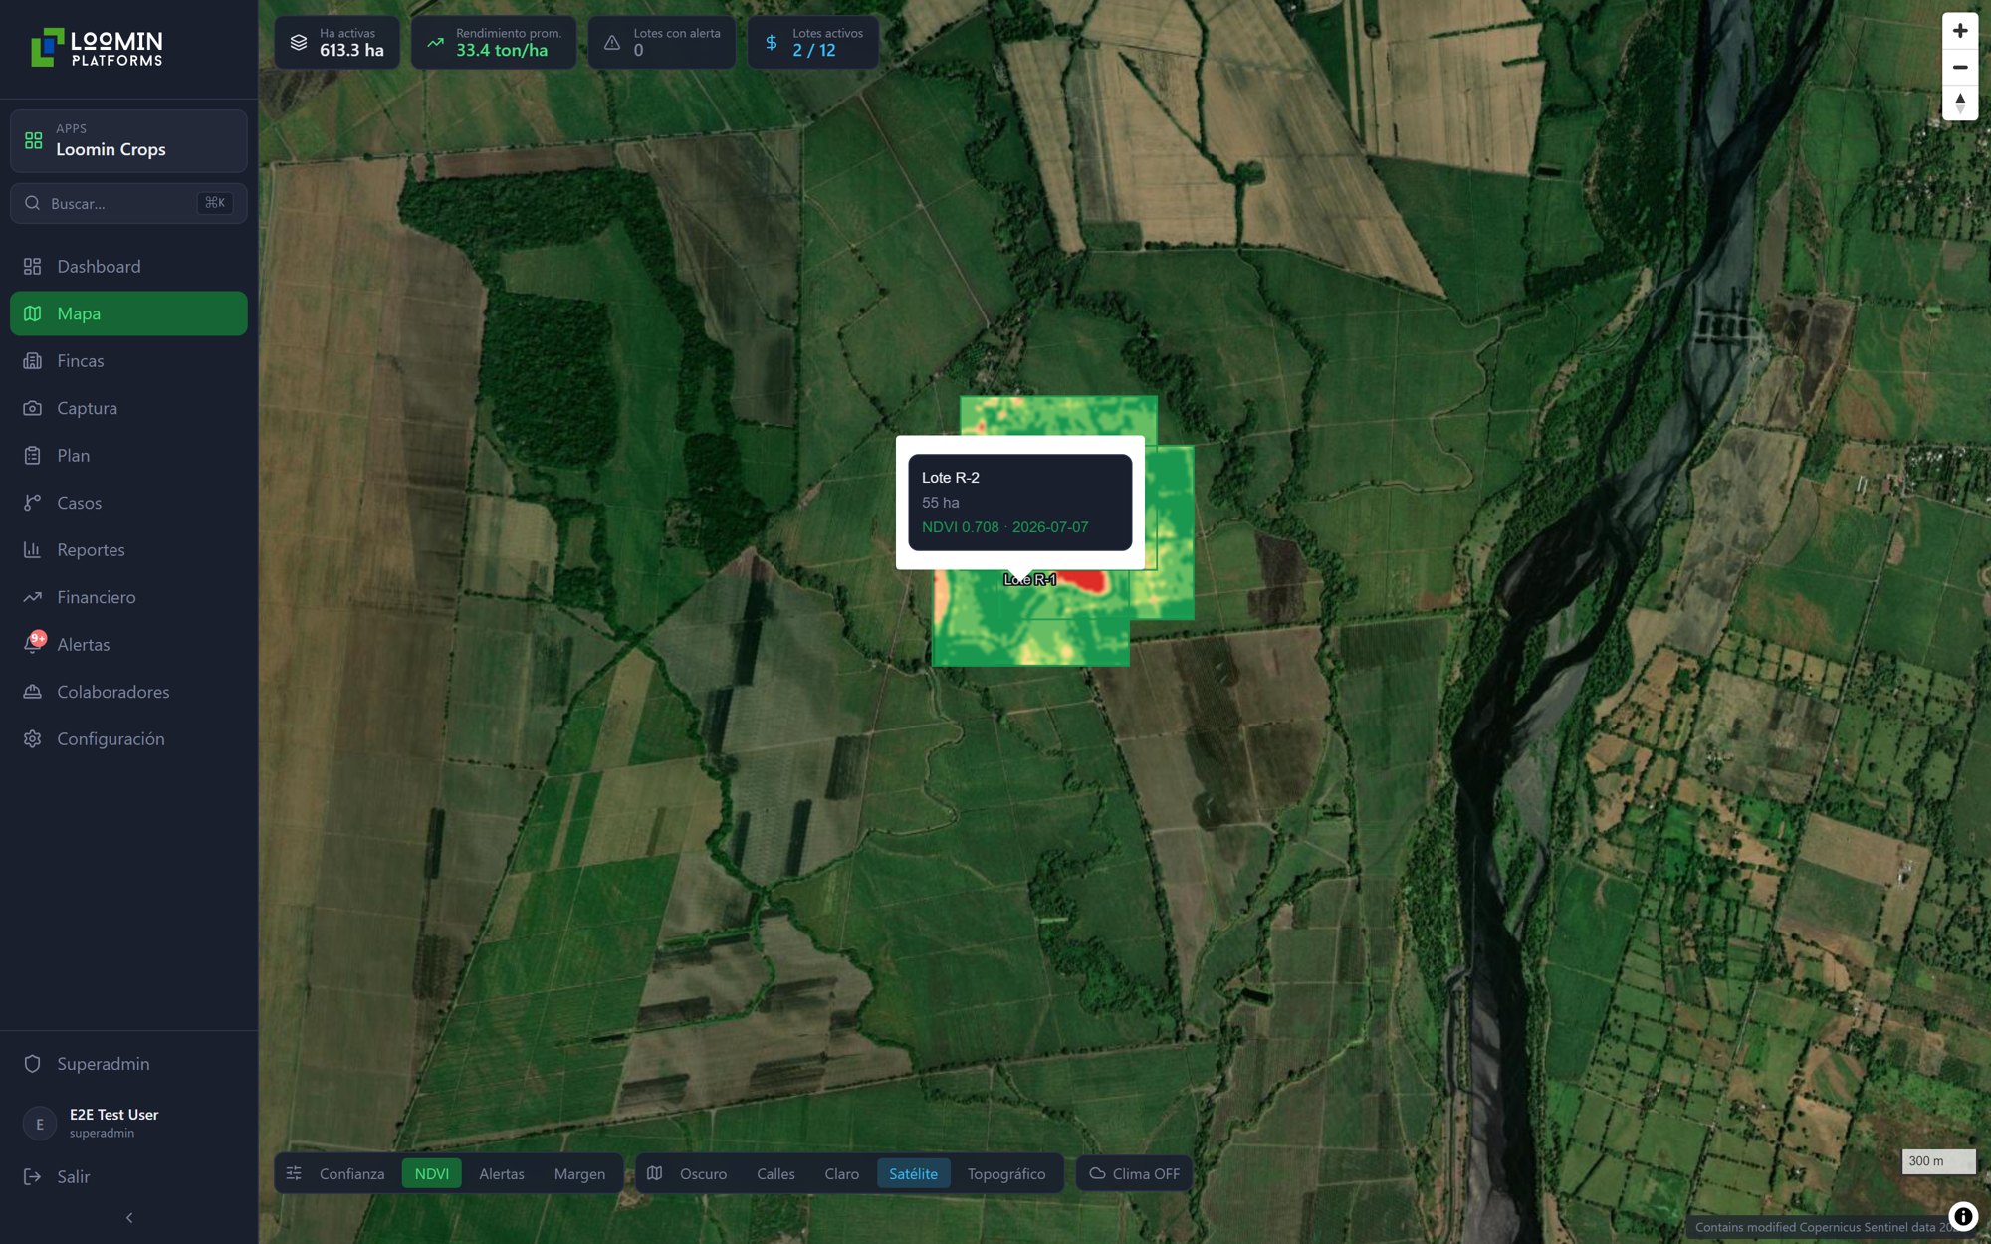Click the Colaboradores hard hat icon
This screenshot has height=1244, width=1991.
click(32, 692)
